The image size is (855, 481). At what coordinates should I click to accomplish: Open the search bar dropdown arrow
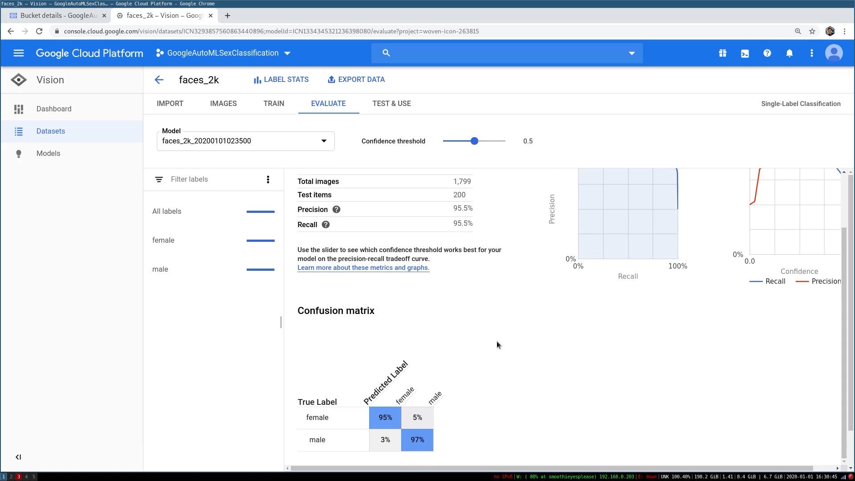[x=632, y=53]
